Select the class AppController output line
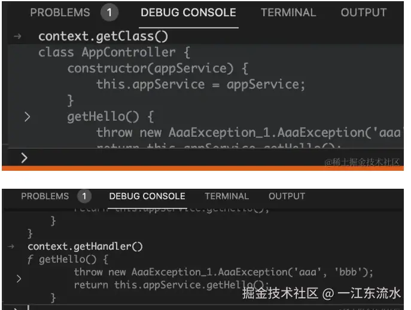 pyautogui.click(x=114, y=53)
